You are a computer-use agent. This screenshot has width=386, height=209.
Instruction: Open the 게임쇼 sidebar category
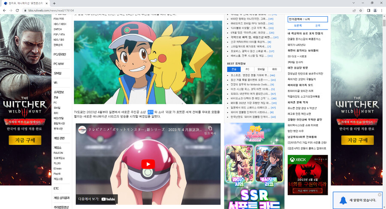click(57, 147)
